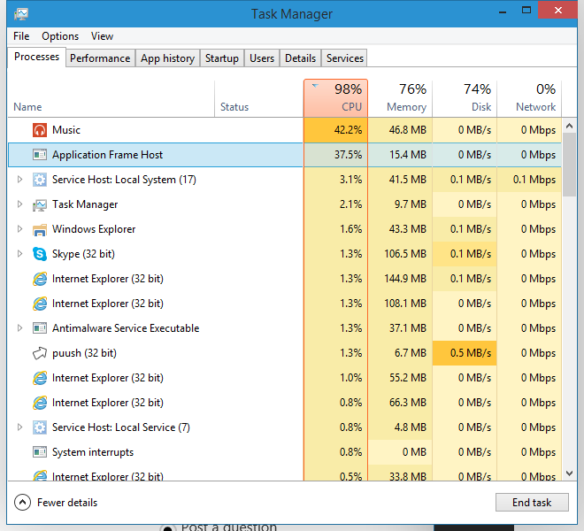Collapse view with Fewer details arrow icon
The height and width of the screenshot is (531, 584).
click(22, 503)
